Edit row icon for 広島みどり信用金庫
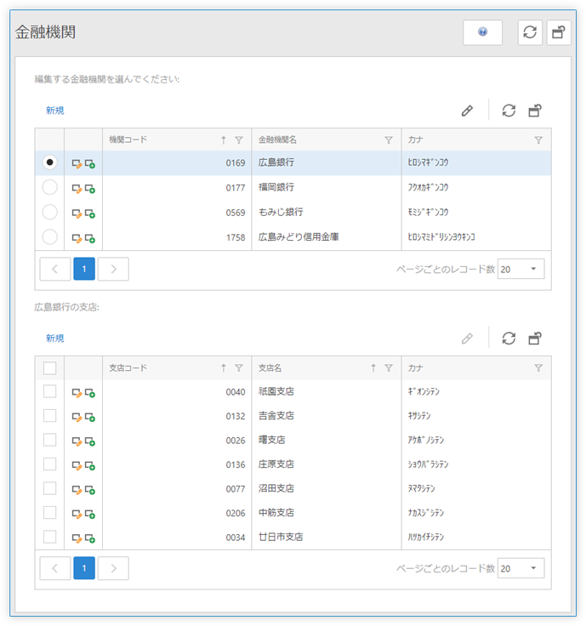The height and width of the screenshot is (626, 586). point(77,238)
